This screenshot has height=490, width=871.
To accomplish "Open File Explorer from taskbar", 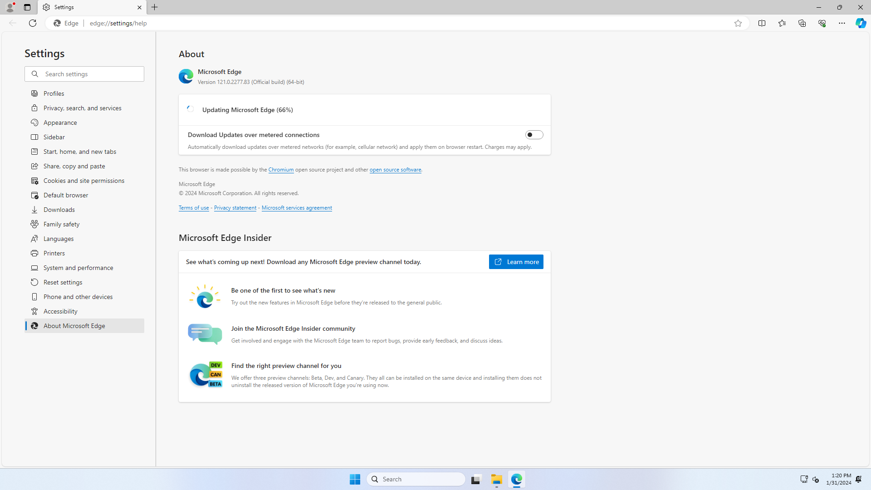I will (x=496, y=479).
